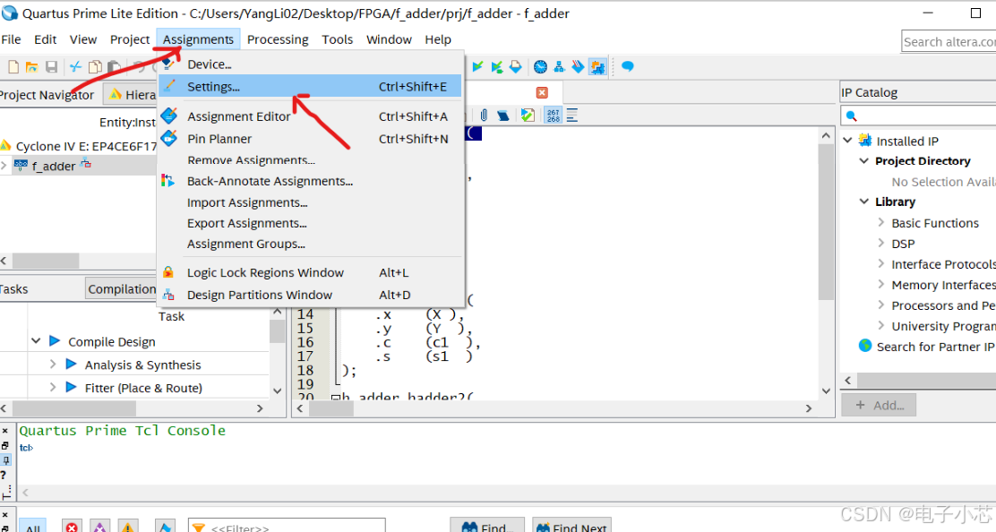Click the globe icon for Partner IP
The image size is (996, 532).
(x=865, y=346)
